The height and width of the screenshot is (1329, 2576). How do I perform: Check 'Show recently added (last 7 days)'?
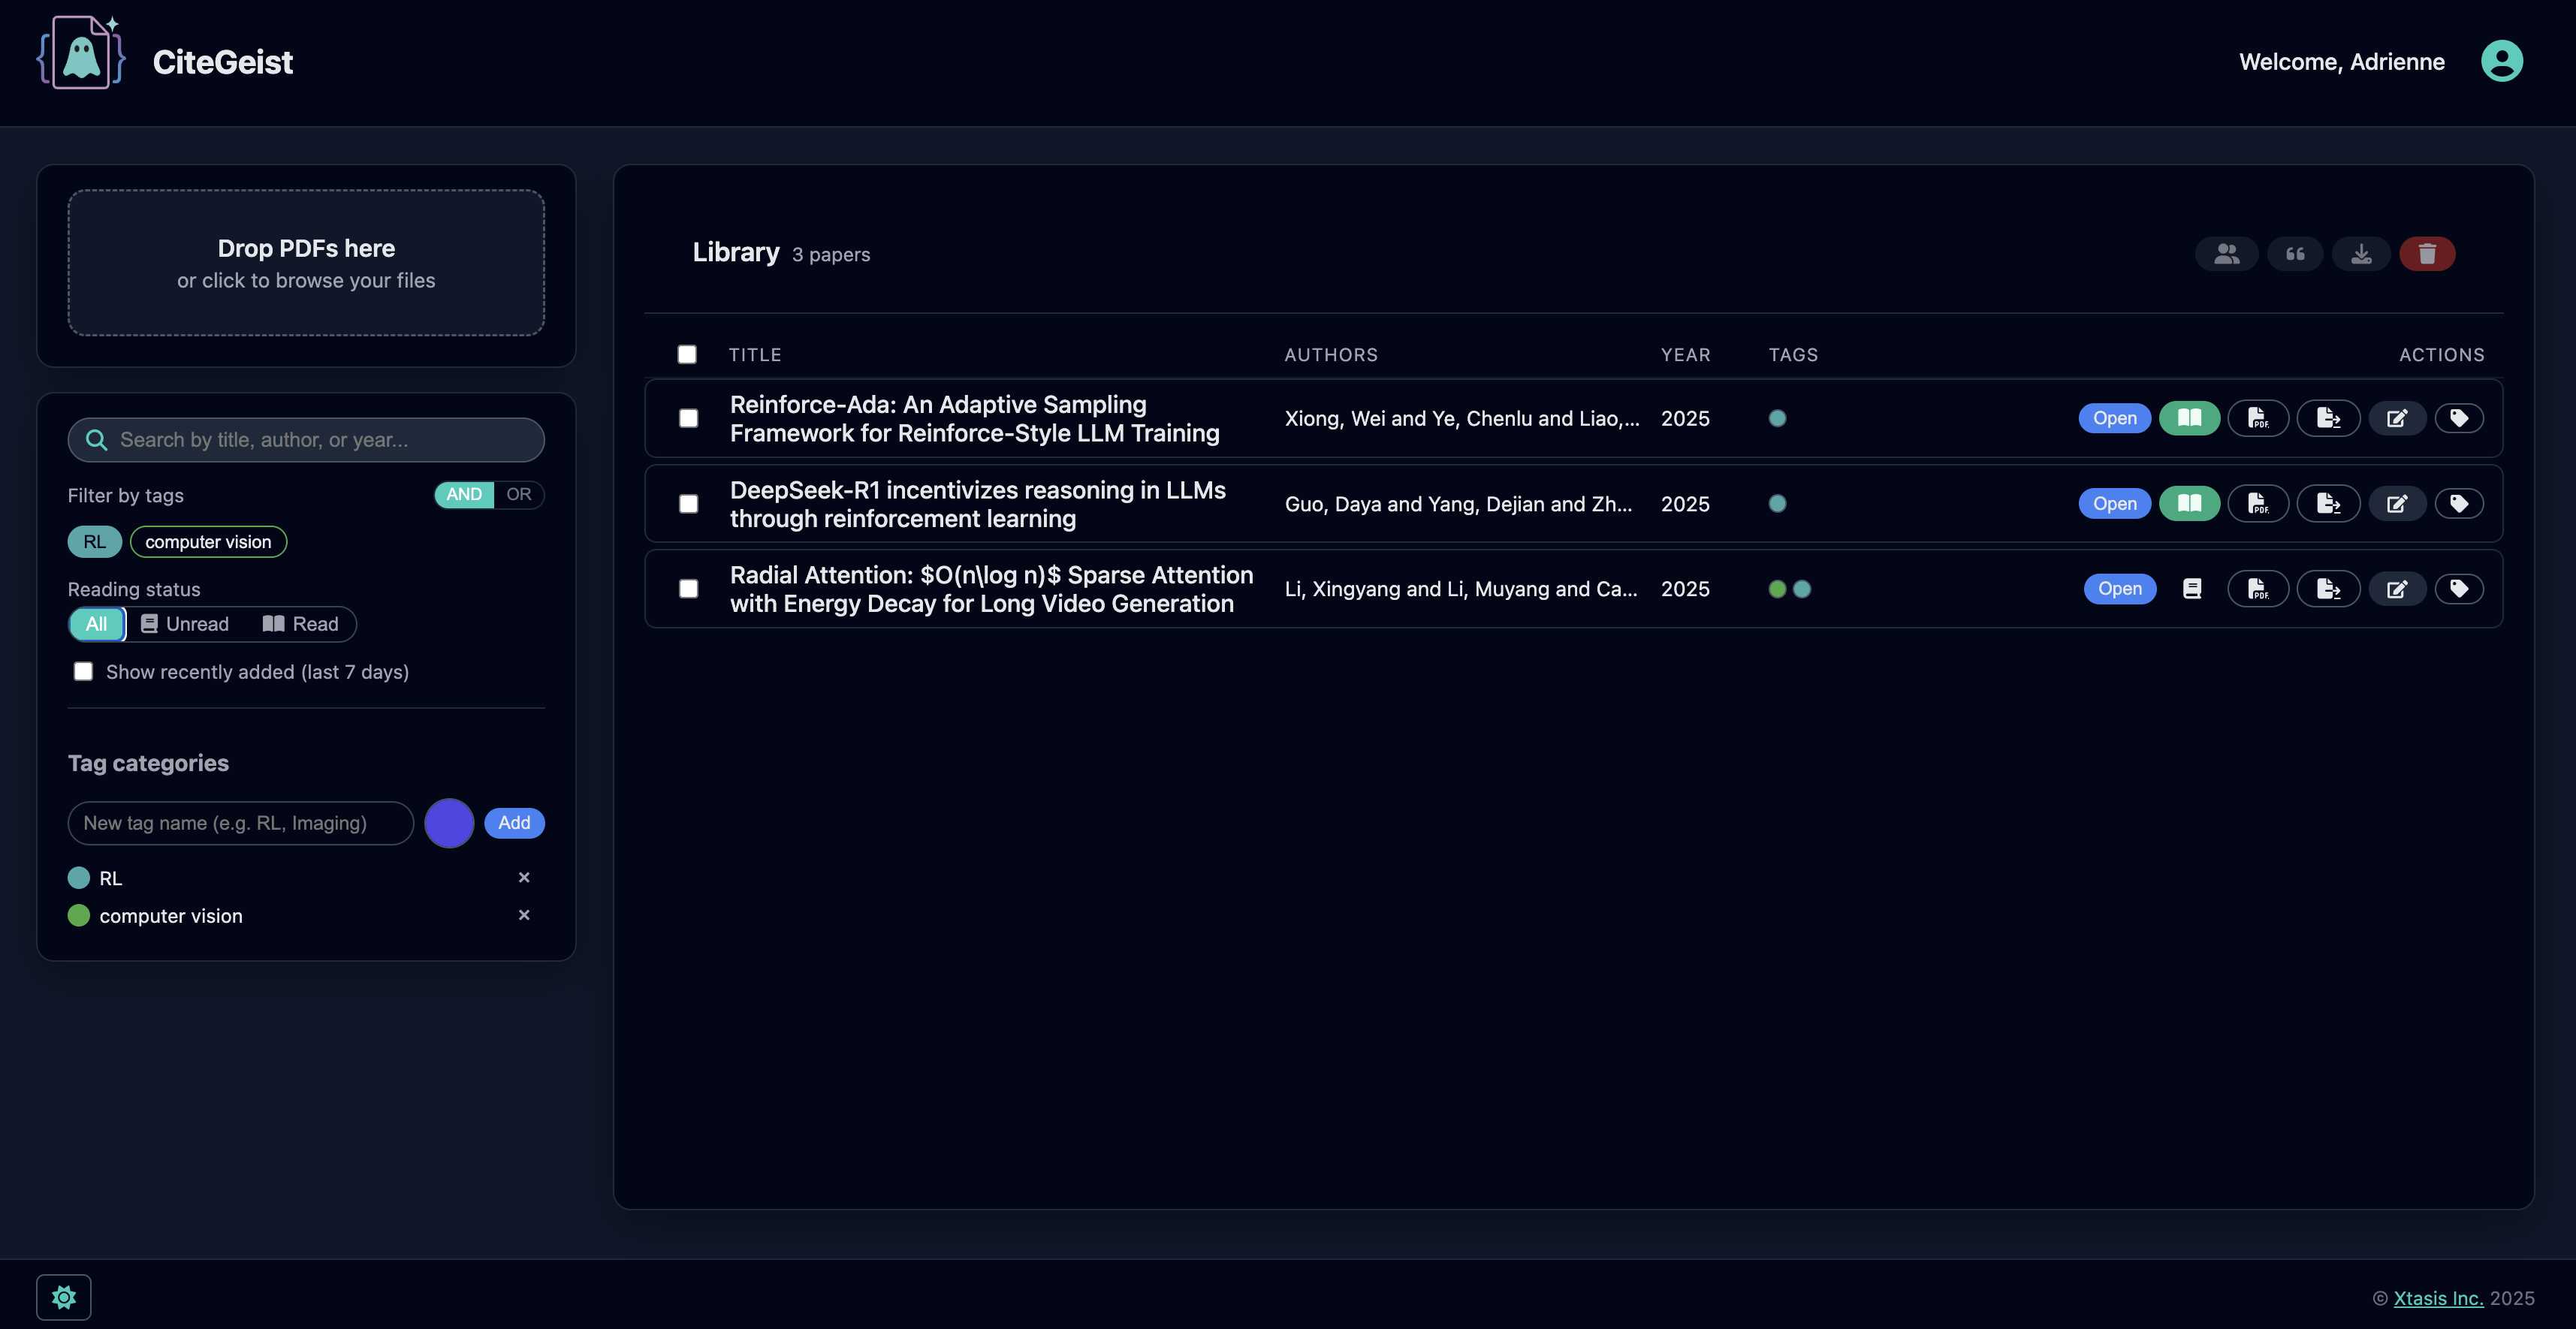(x=83, y=671)
